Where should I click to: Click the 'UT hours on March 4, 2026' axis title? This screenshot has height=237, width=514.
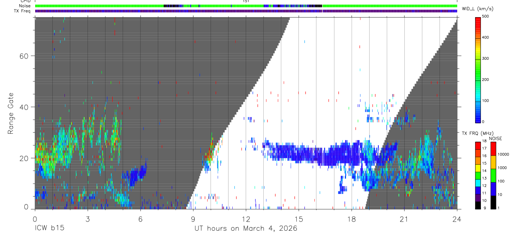pos(246,229)
